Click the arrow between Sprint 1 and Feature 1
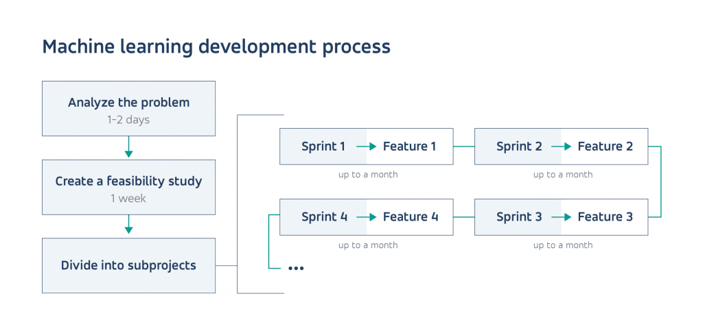The width and height of the screenshot is (703, 333). click(367, 147)
